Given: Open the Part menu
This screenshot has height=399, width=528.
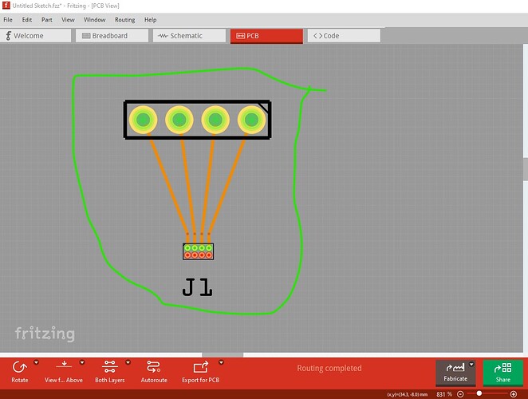Looking at the screenshot, I should (x=47, y=19).
